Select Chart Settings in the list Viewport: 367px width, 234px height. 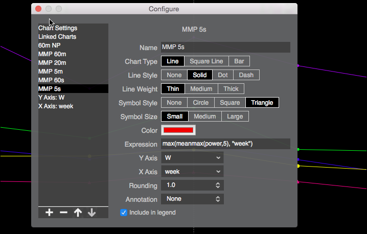[x=73, y=28]
